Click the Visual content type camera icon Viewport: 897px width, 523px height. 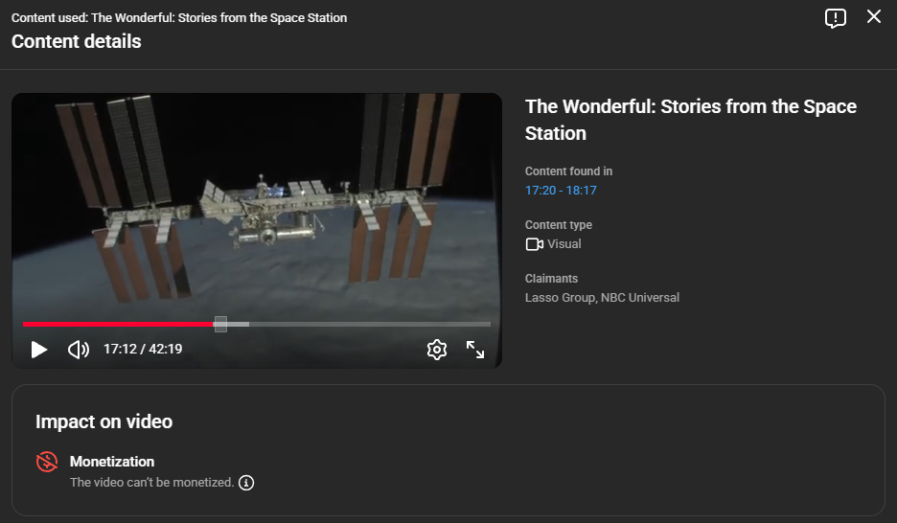point(535,244)
